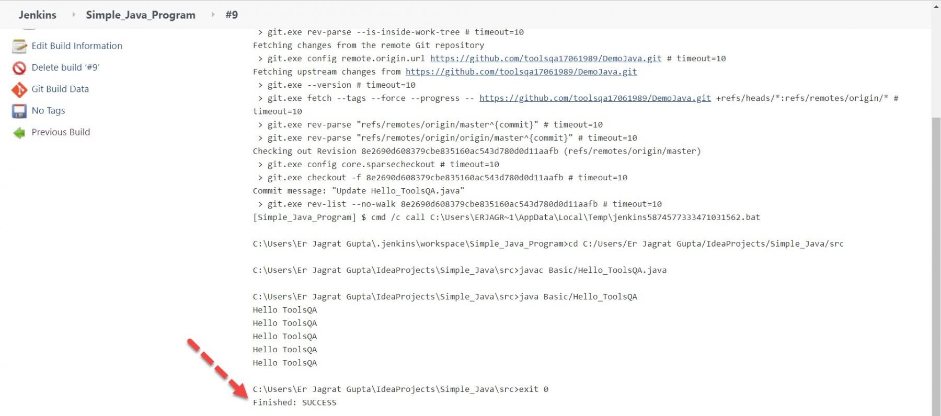Click the floppy disk icon next to No Tags
Image resolution: width=941 pixels, height=416 pixels.
point(19,110)
